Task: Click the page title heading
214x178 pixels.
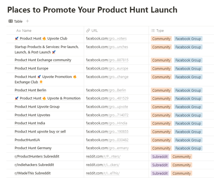Action: coord(92,10)
